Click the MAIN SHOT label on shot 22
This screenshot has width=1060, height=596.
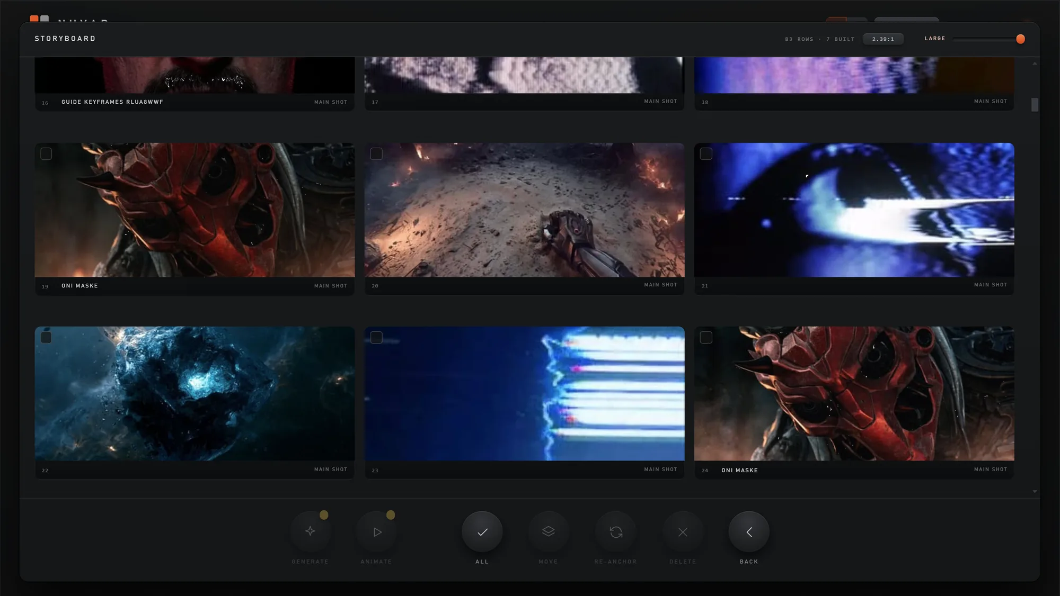(331, 469)
